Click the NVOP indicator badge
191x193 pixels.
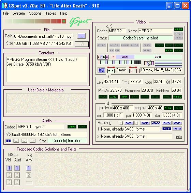coord(114,45)
